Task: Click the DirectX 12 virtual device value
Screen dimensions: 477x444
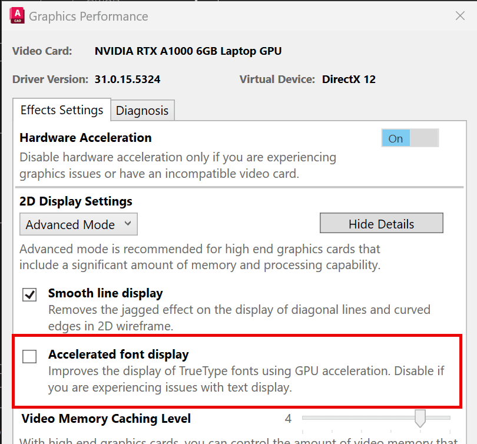Action: click(349, 79)
